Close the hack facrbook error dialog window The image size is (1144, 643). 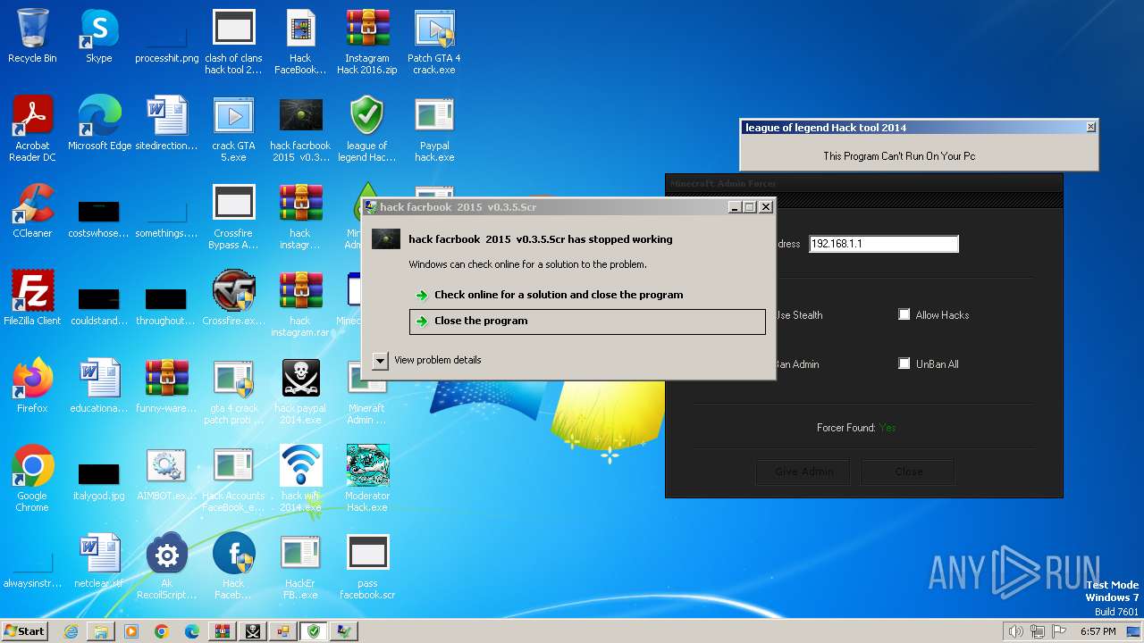[x=766, y=207]
